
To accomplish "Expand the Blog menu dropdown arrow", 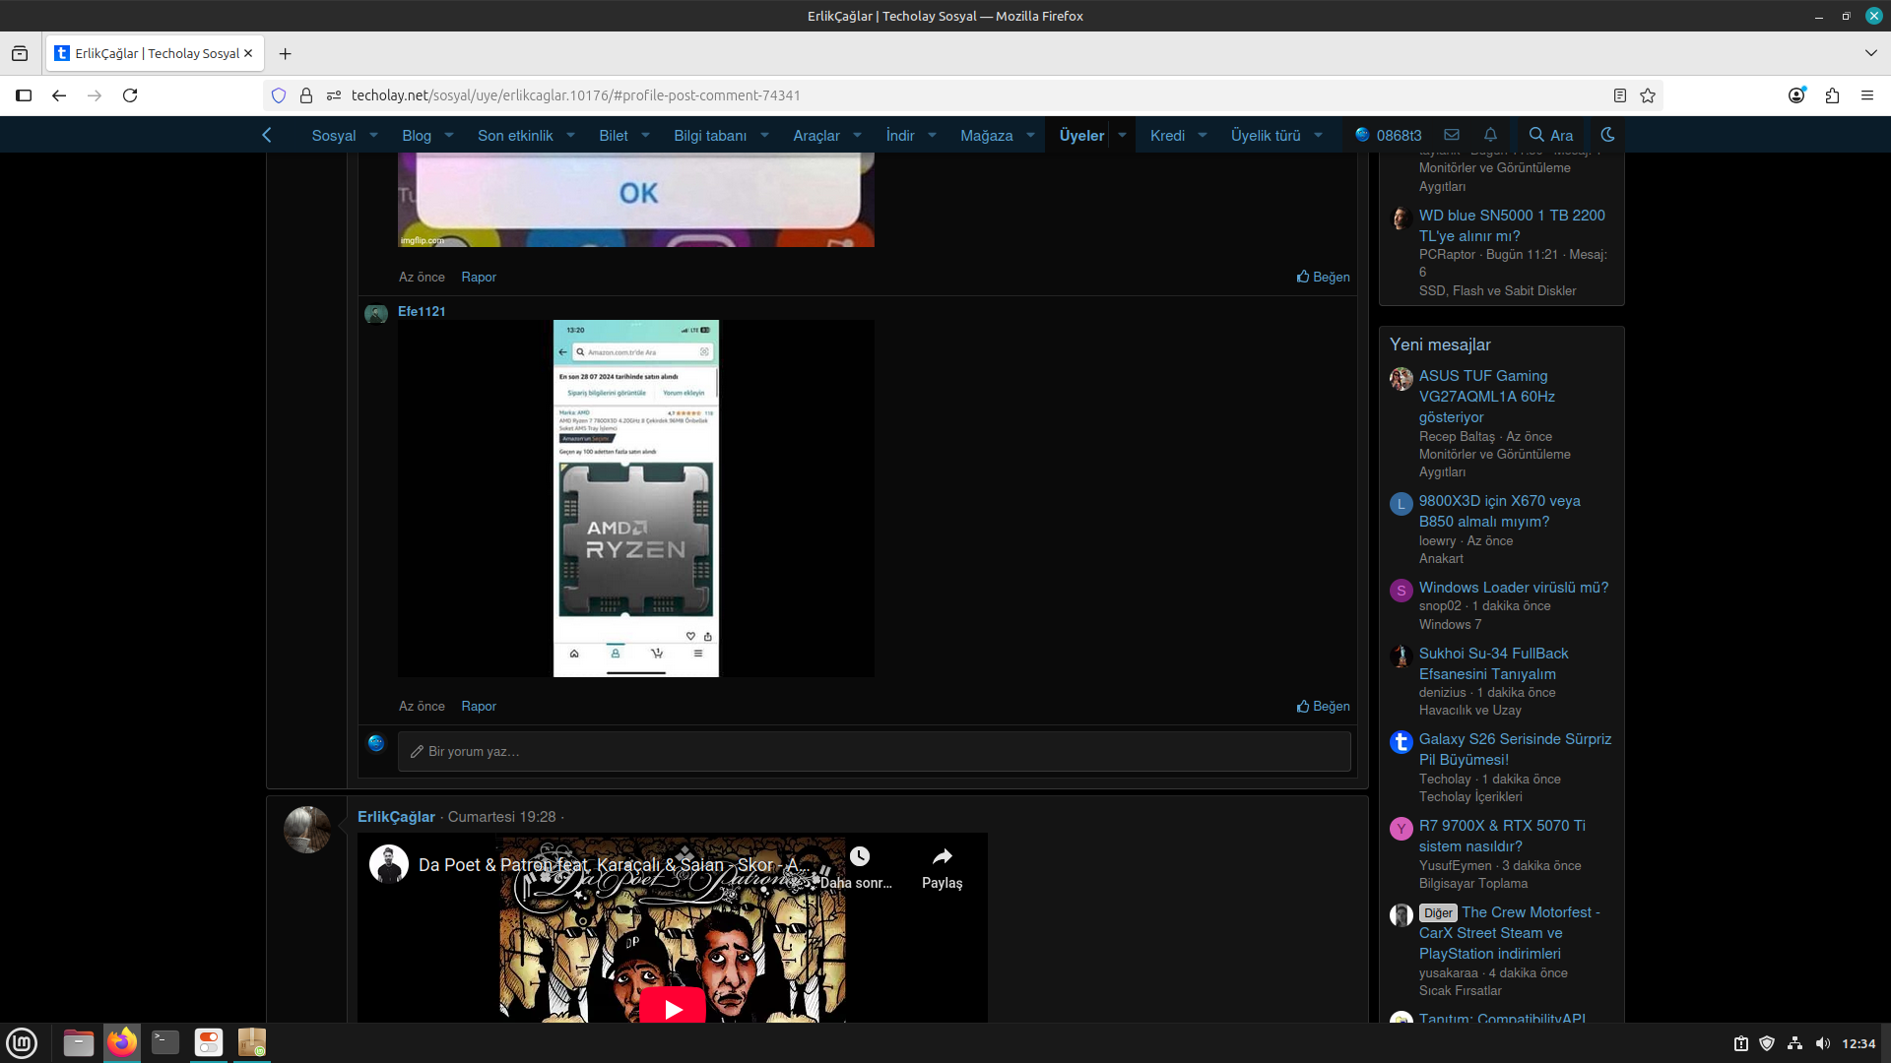I will pos(449,135).
